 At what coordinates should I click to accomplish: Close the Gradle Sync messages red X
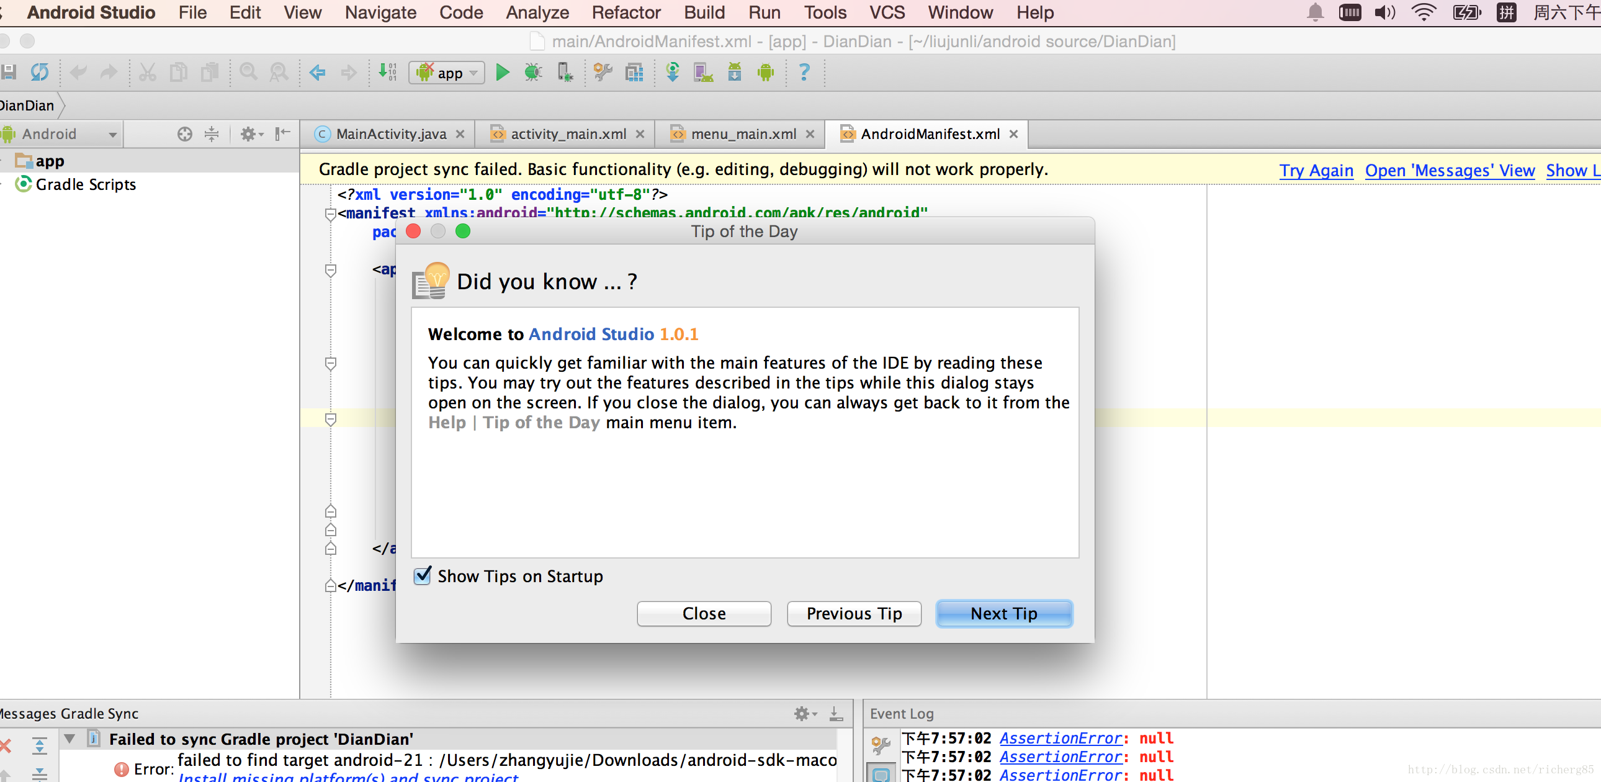click(x=5, y=745)
